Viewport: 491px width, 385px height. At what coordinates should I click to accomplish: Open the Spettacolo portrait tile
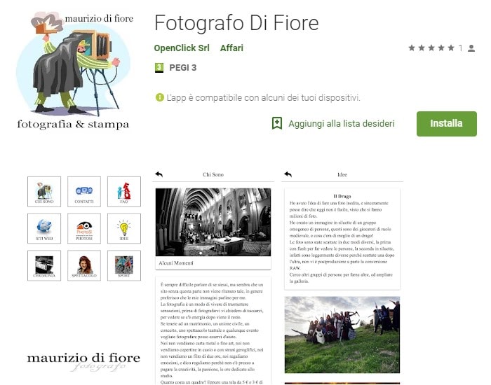pyautogui.click(x=84, y=265)
